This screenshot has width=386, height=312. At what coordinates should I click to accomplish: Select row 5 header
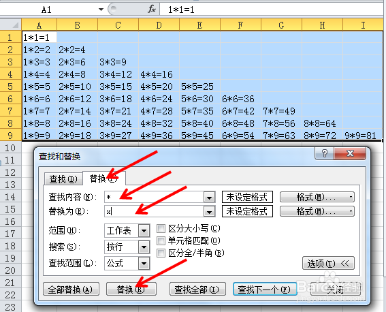pyautogui.click(x=11, y=87)
